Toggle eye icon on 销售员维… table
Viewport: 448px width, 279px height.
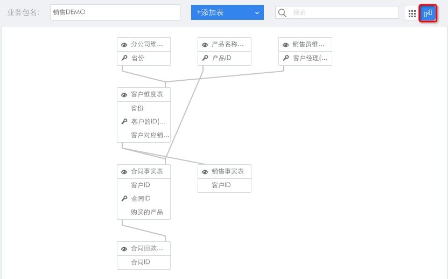(286, 45)
